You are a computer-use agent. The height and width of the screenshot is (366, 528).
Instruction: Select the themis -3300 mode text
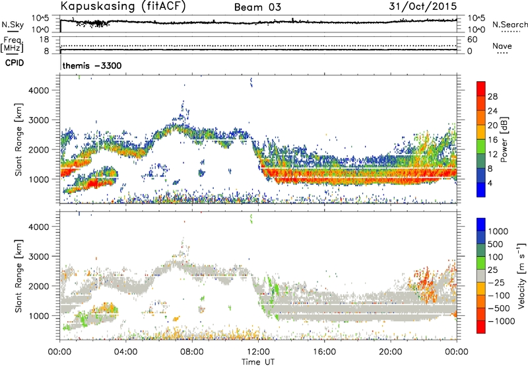click(92, 65)
